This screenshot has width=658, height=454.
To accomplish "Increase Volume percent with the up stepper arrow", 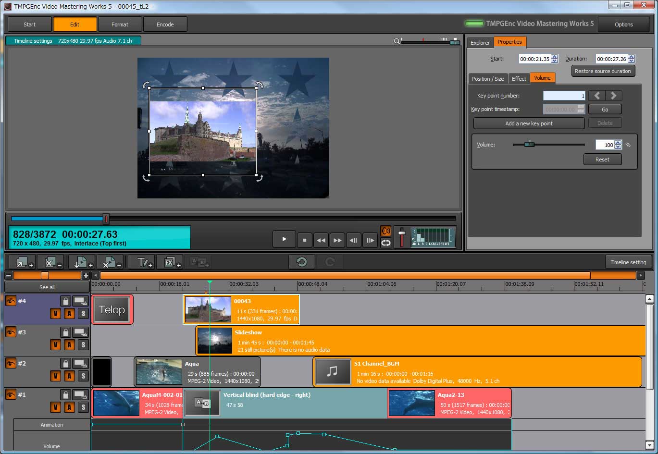I will [x=618, y=142].
